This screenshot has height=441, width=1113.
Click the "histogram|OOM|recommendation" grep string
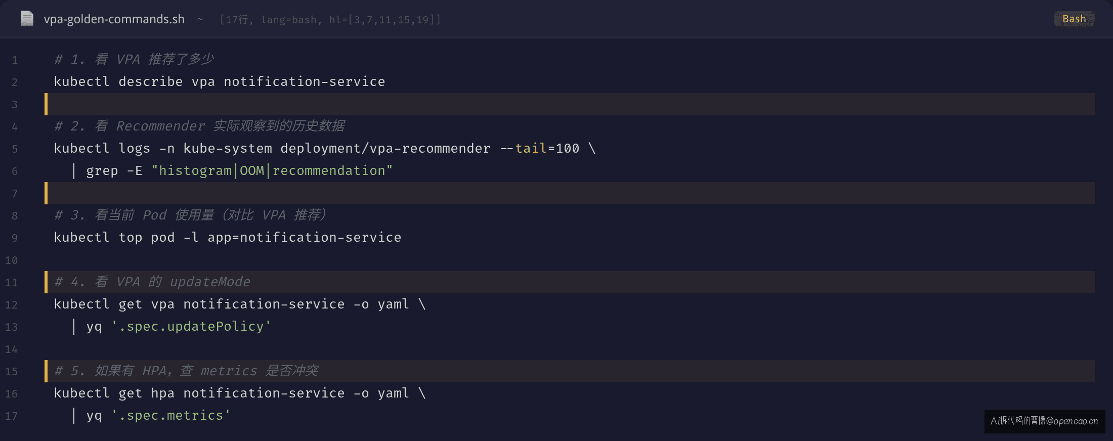[272, 170]
